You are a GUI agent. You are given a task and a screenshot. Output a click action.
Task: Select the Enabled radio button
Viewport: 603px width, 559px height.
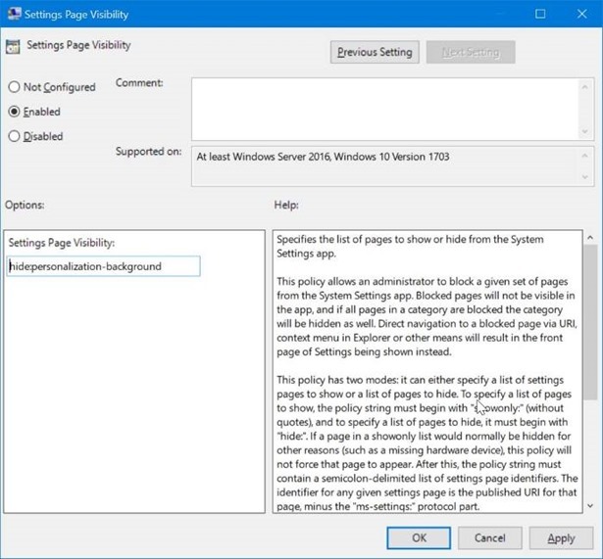(15, 112)
